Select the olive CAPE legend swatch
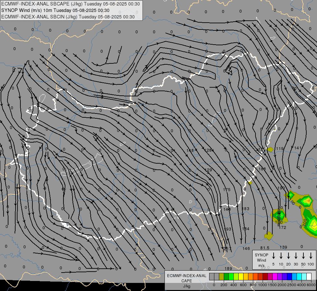Viewport: 317px width, 291px height. click(x=221, y=276)
